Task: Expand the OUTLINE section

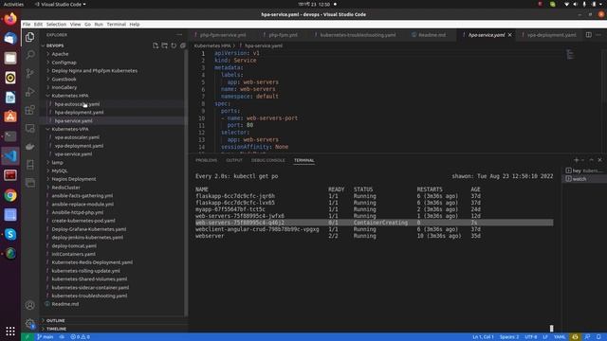Action: click(x=55, y=320)
